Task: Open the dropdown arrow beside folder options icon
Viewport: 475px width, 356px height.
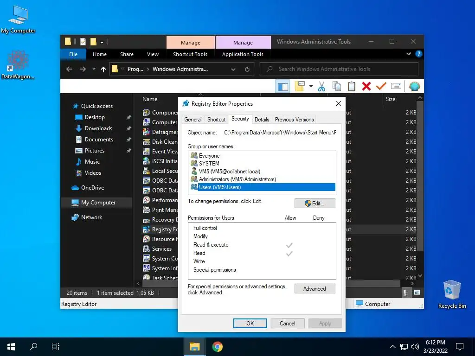Action: (x=311, y=87)
